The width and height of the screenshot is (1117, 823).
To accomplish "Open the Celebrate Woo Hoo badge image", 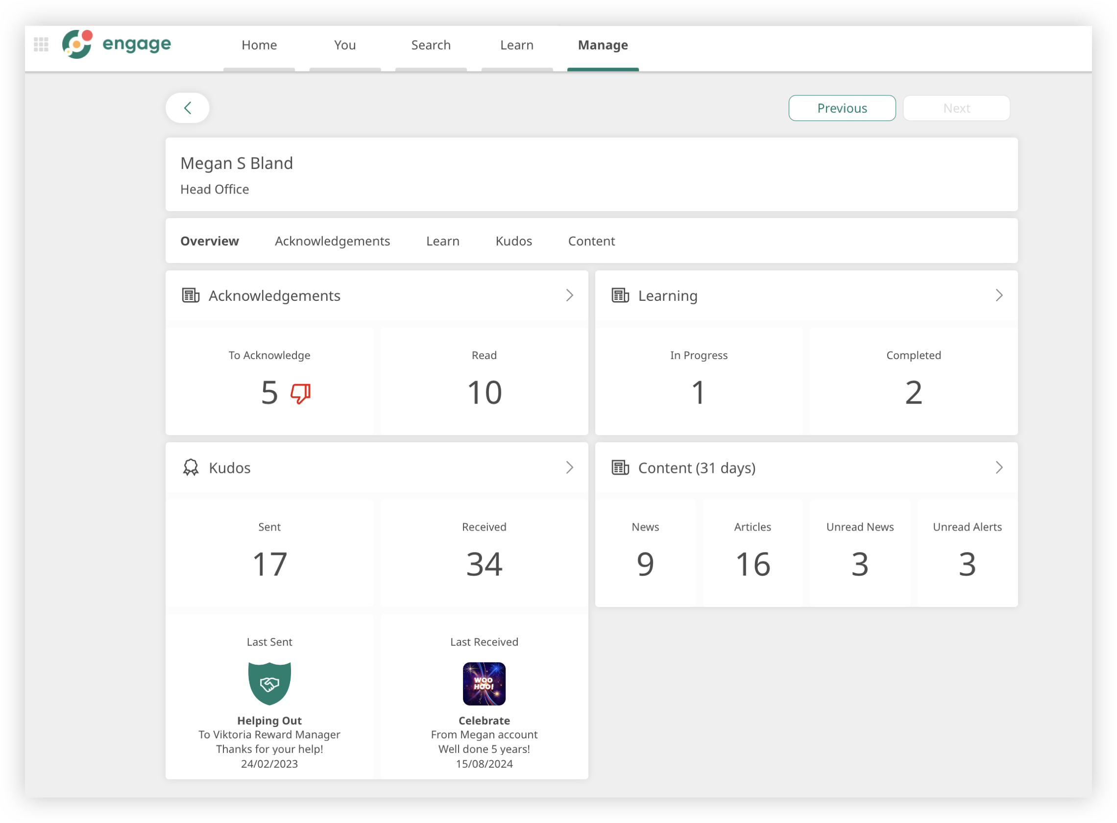I will point(484,683).
